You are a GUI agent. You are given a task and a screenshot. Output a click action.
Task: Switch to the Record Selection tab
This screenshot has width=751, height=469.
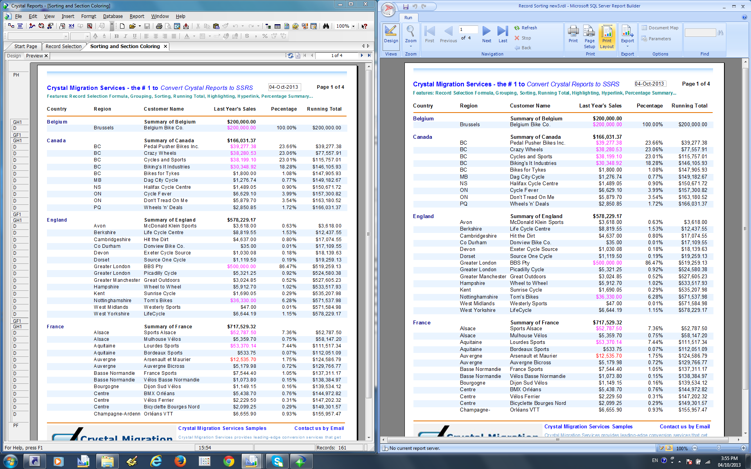pos(63,46)
